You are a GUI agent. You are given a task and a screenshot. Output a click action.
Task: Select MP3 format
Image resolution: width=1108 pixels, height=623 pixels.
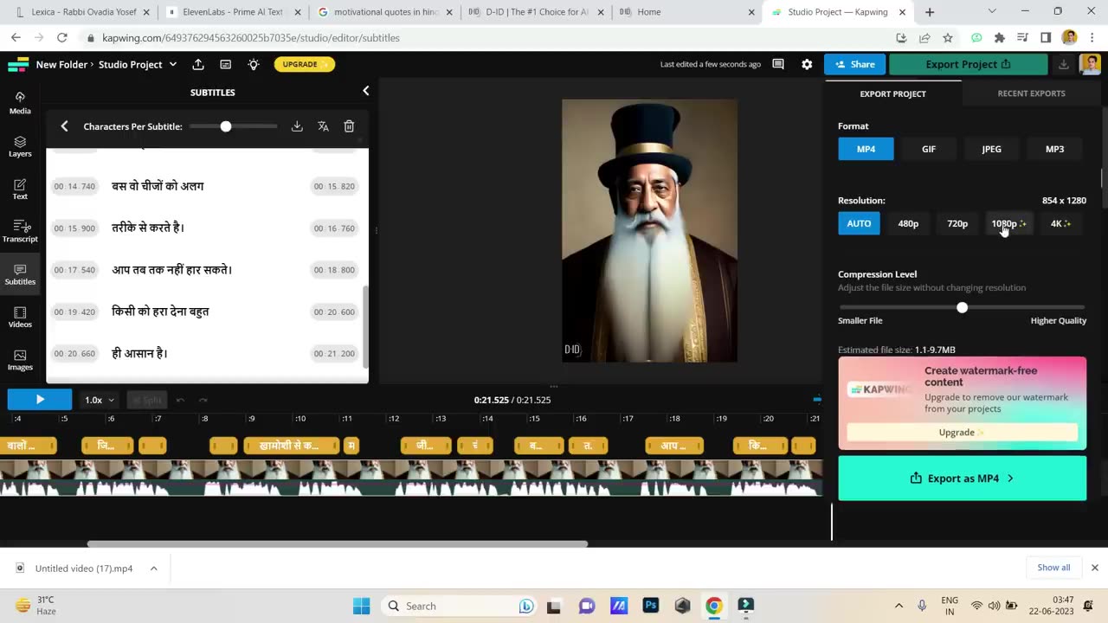[x=1054, y=149]
